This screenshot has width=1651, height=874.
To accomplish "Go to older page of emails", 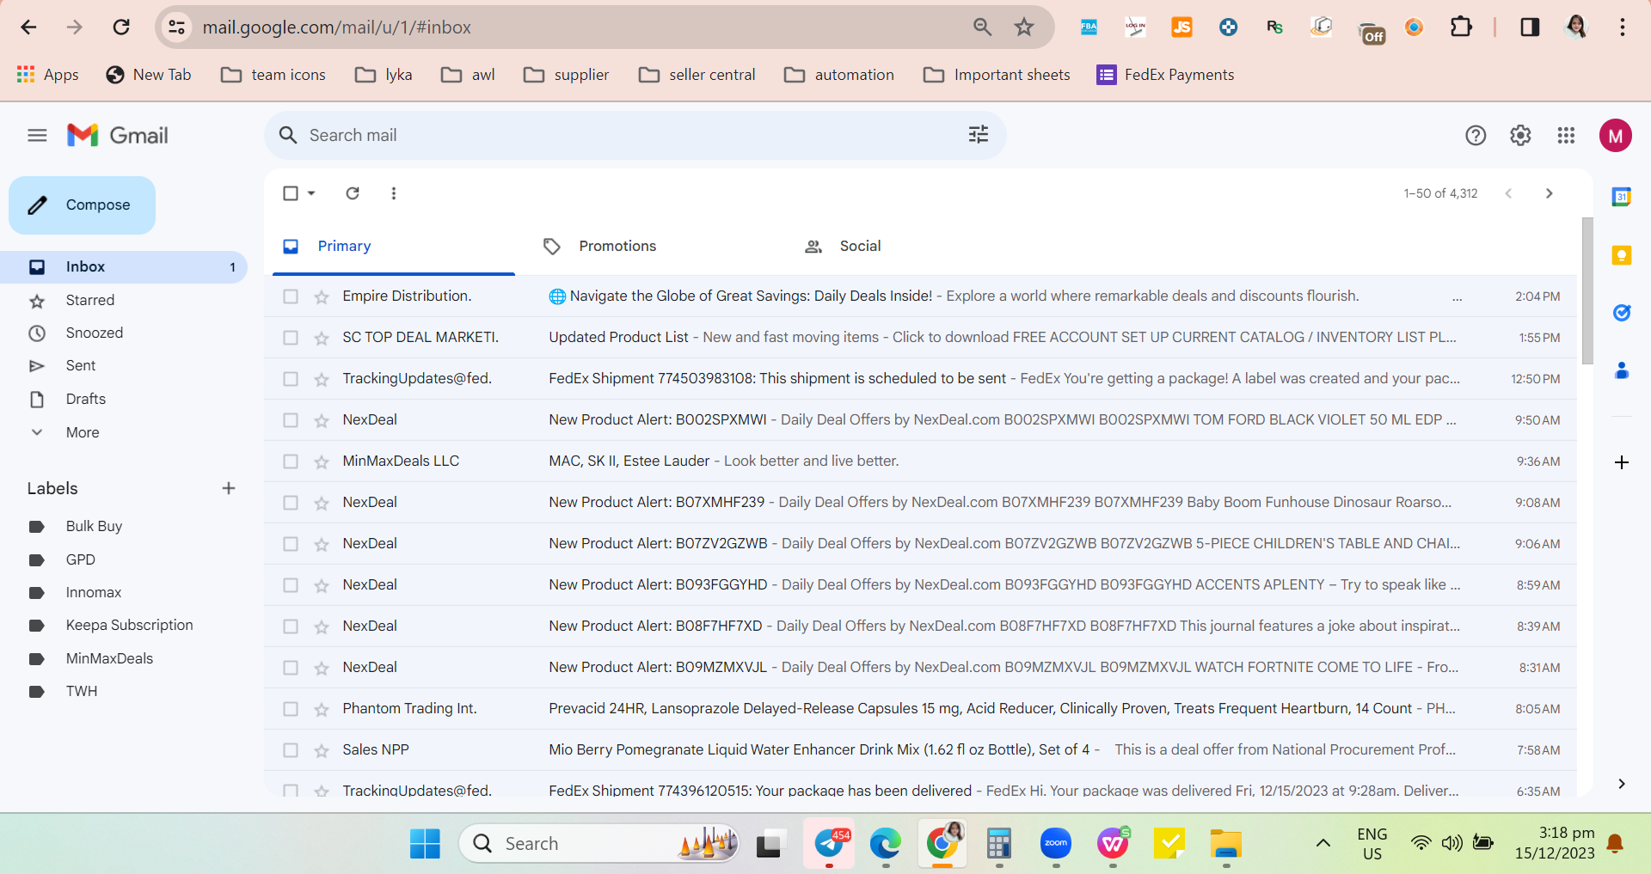I will (1549, 193).
